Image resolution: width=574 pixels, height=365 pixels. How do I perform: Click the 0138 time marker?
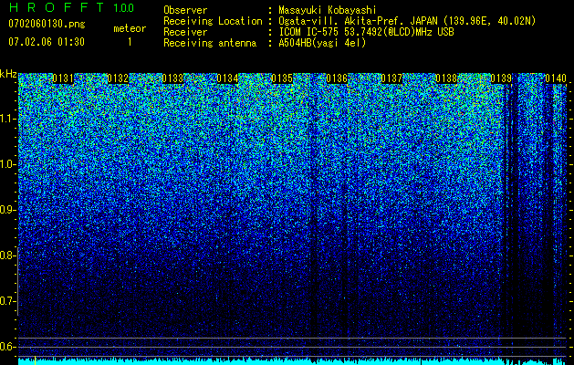click(x=446, y=78)
